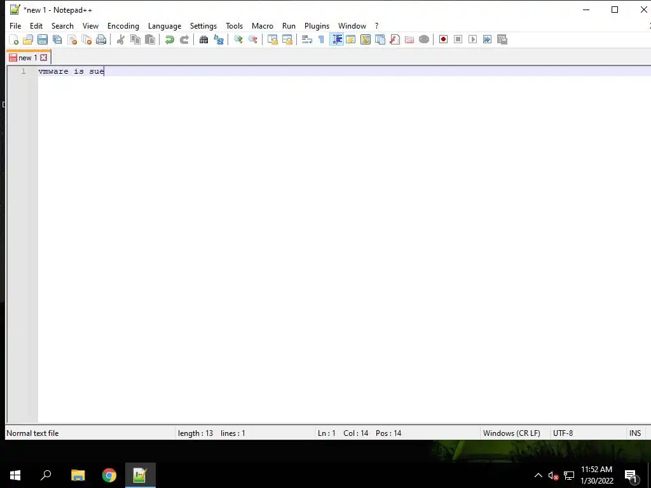Launch Chrome from the taskbar

pos(109,475)
